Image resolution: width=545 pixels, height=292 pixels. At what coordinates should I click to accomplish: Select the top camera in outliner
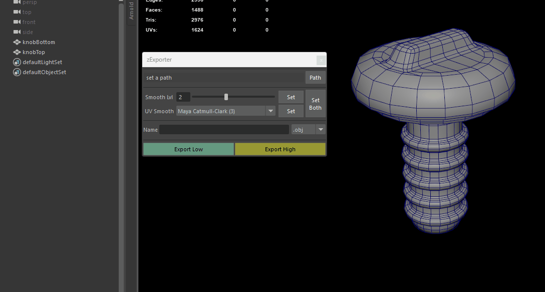[x=27, y=12]
